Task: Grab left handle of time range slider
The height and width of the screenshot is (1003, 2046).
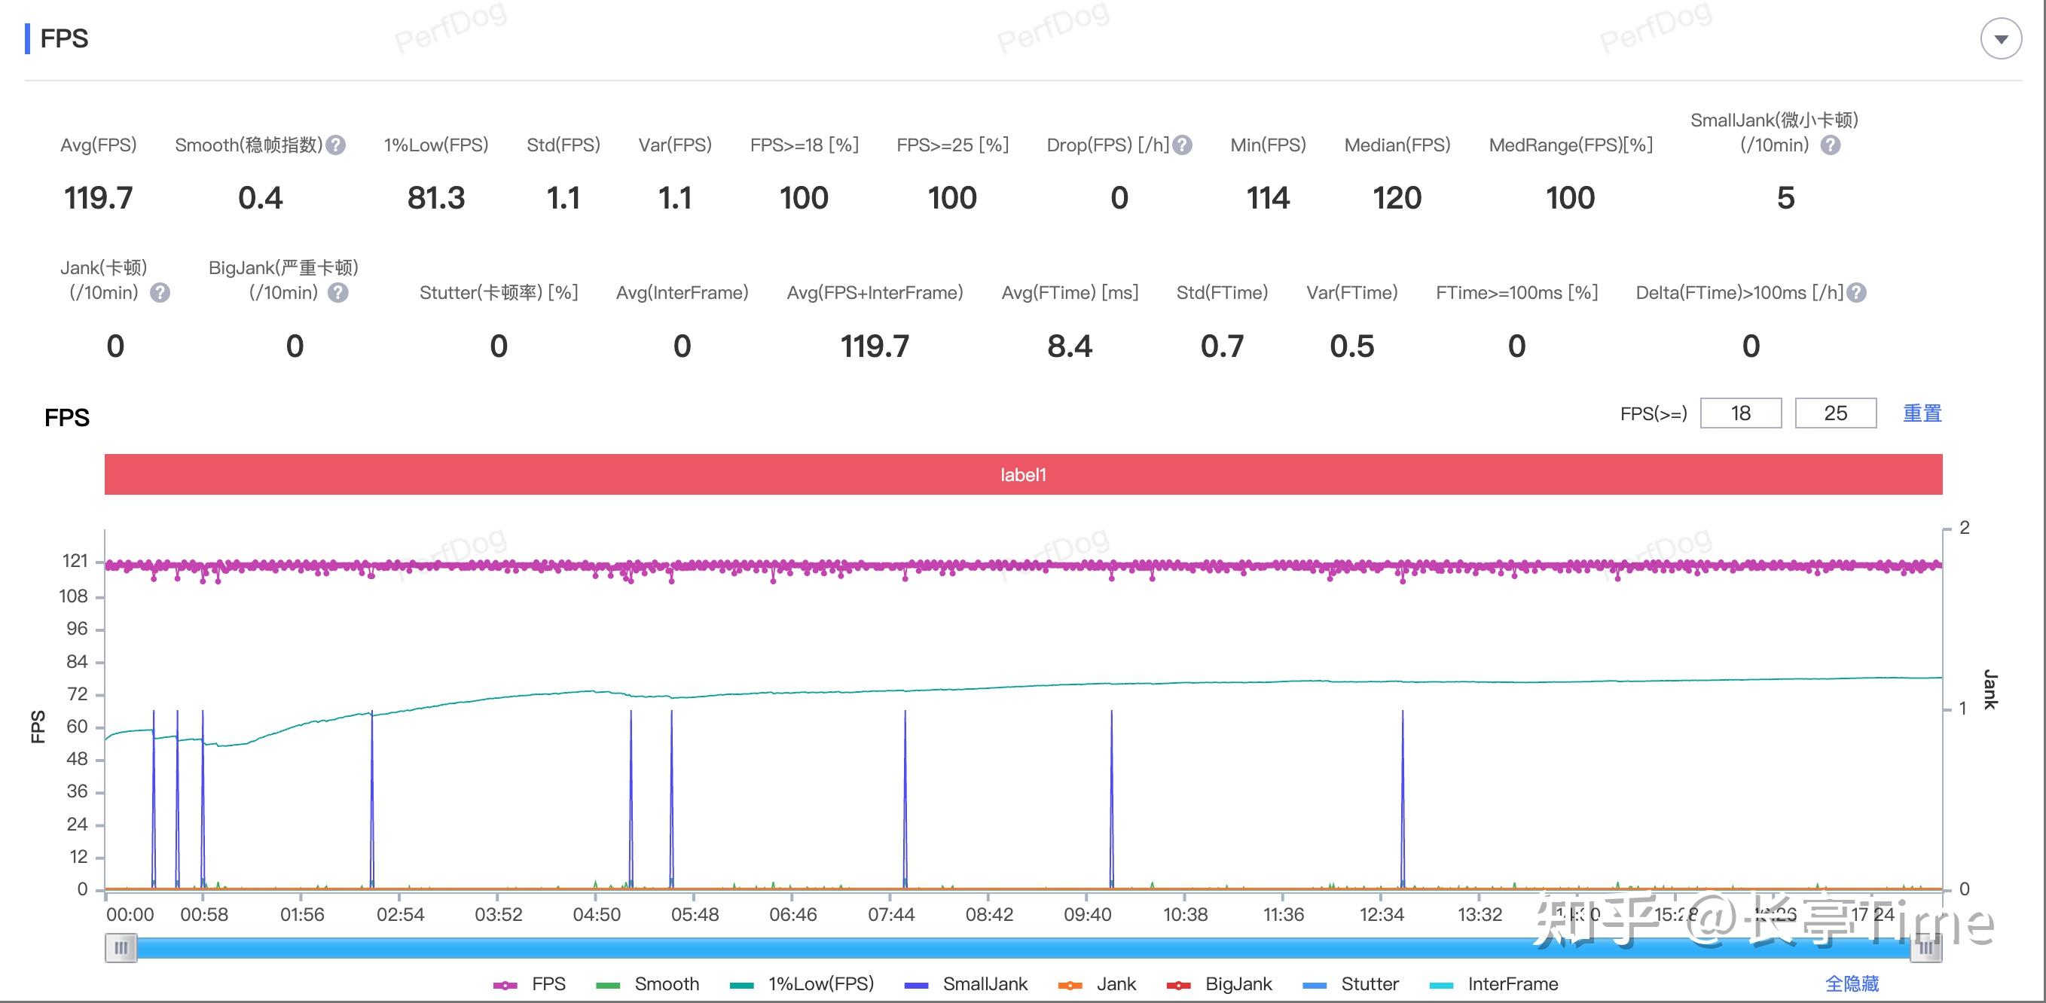Action: click(x=121, y=947)
